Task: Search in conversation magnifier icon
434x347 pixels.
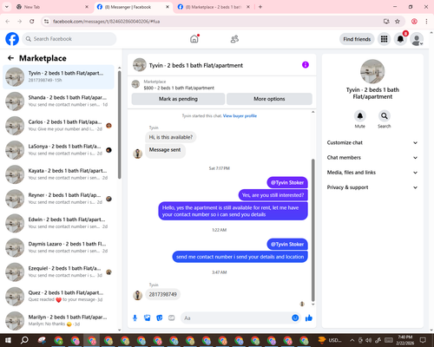Action: pyautogui.click(x=384, y=116)
